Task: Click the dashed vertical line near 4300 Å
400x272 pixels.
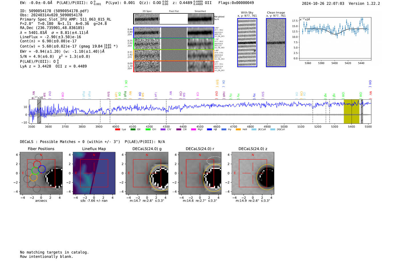Action: pyautogui.click(x=166, y=111)
